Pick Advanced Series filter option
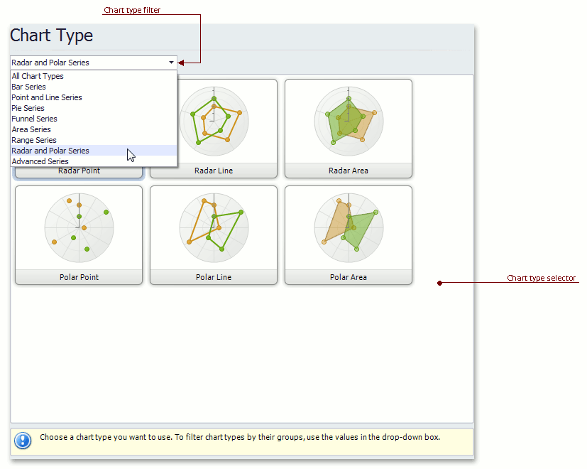Image resolution: width=587 pixels, height=469 pixels. (x=40, y=161)
